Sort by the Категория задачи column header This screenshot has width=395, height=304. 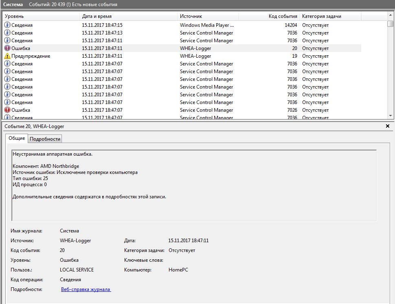[330, 16]
